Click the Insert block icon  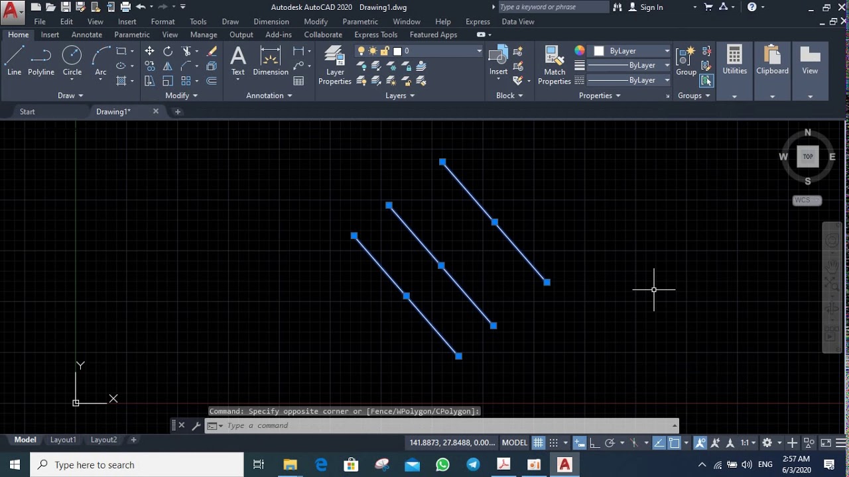tap(498, 60)
